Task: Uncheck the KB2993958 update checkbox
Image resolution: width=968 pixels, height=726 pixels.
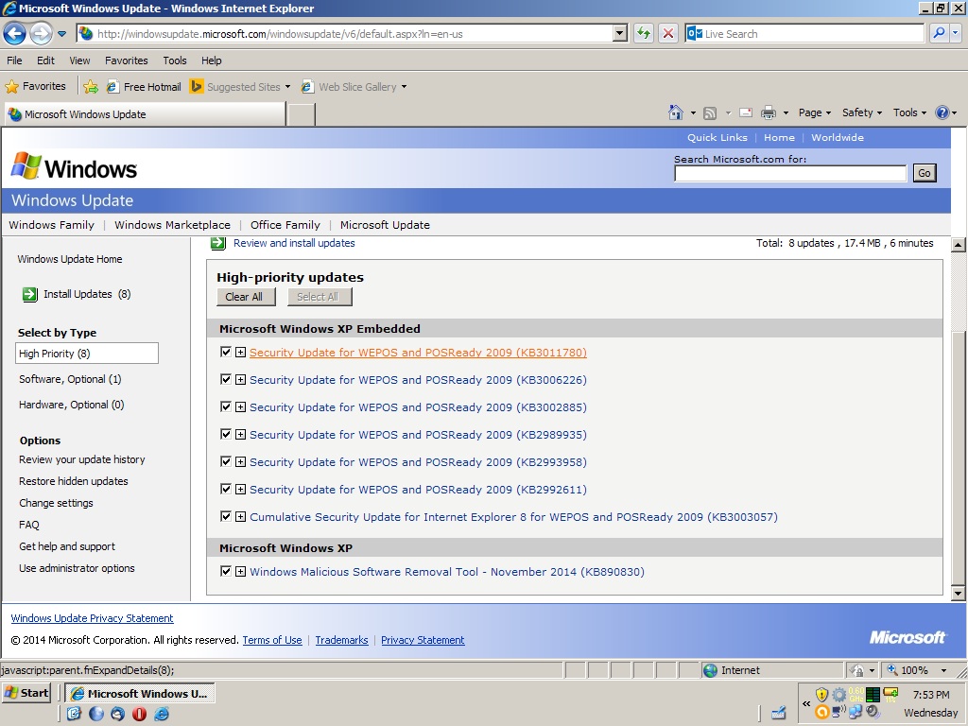Action: tap(226, 461)
